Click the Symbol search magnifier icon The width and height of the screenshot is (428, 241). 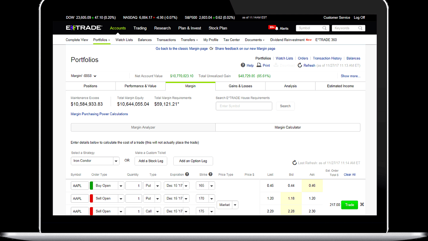324,28
